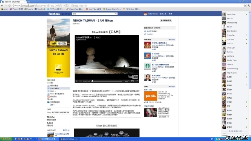Image resolution: width=251 pixels, height=141 pixels.
Task: Open the notifications globe icon in header
Action: click(x=69, y=14)
